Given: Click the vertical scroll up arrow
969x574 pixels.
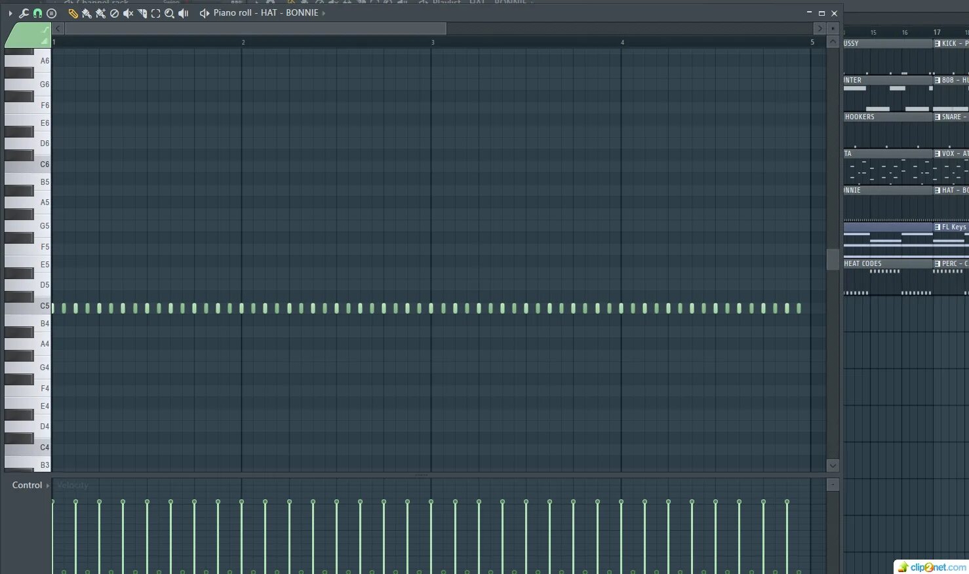Looking at the screenshot, I should (x=833, y=42).
